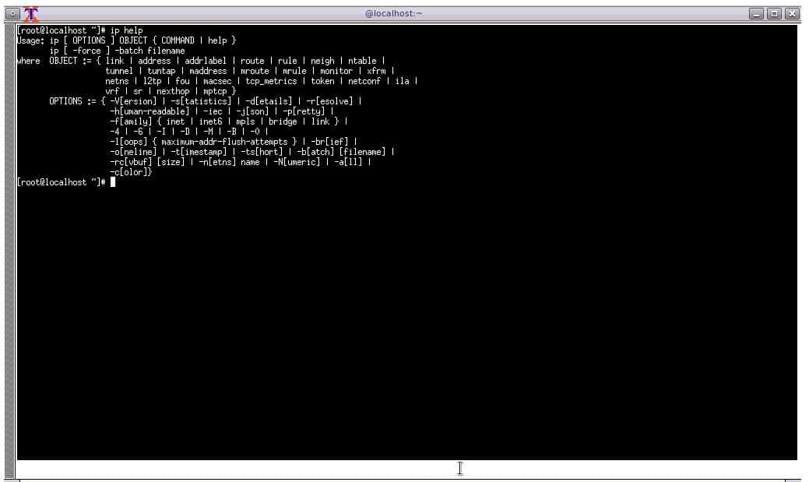Click the '-c[olor]' option text

(x=131, y=172)
